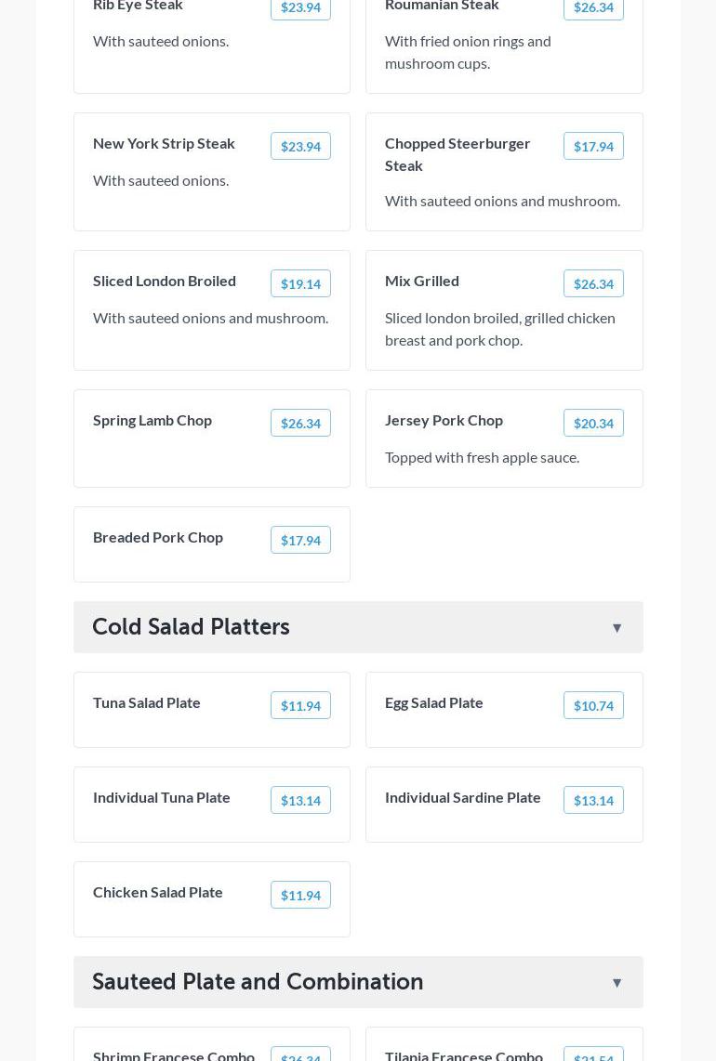Click the Individual Tuna Plate price button
716x1061 pixels.
click(x=300, y=801)
